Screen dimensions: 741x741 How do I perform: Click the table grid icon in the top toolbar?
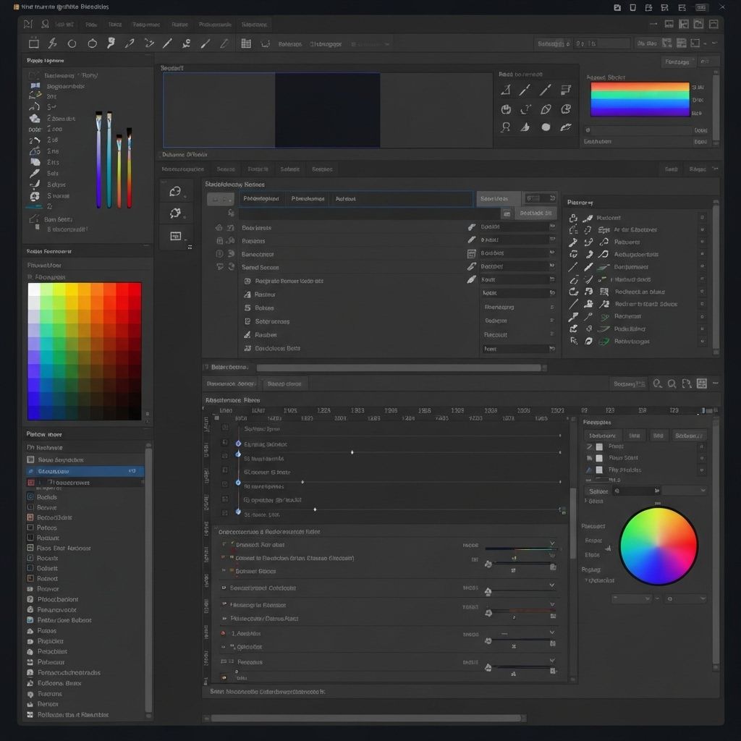(246, 43)
